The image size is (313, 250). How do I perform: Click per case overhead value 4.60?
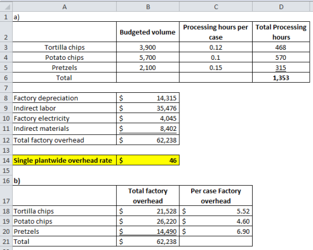pos(216,221)
